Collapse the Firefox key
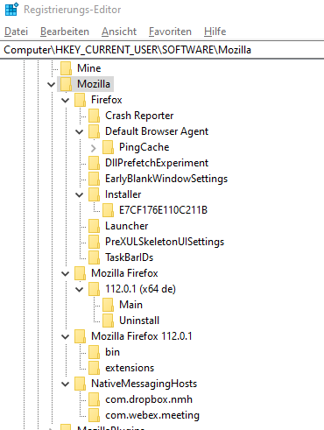This screenshot has width=324, height=430. pos(65,101)
